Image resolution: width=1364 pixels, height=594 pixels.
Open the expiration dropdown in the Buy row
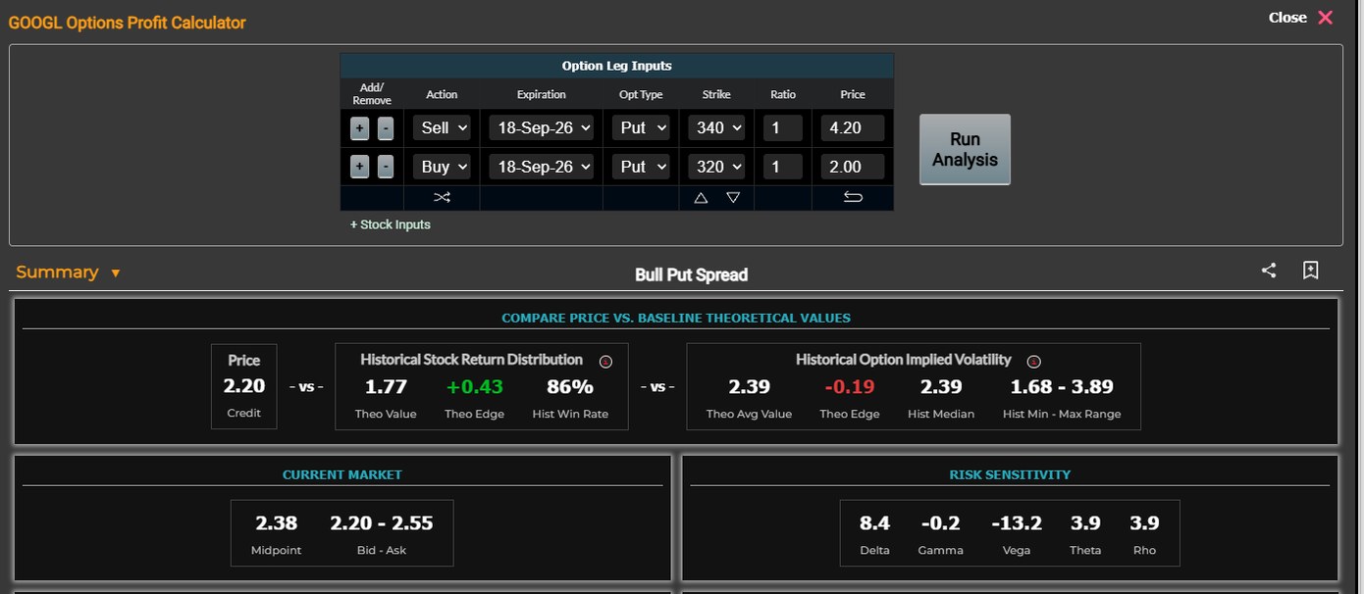(x=542, y=167)
